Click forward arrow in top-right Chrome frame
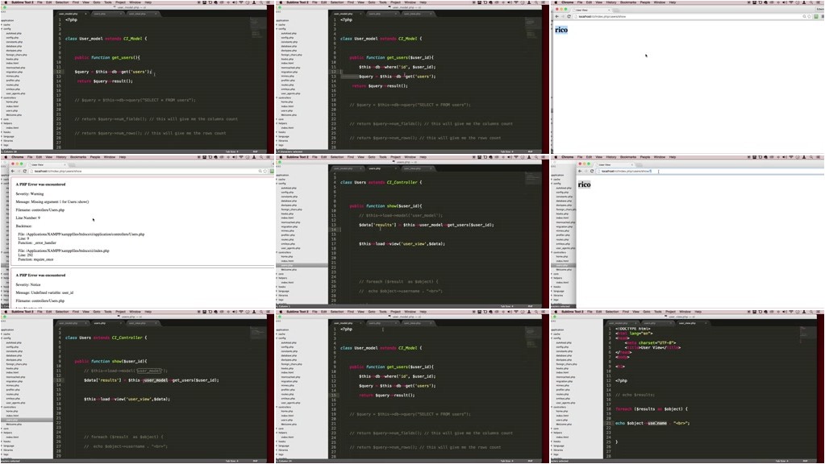Image resolution: width=825 pixels, height=464 pixels. click(562, 16)
